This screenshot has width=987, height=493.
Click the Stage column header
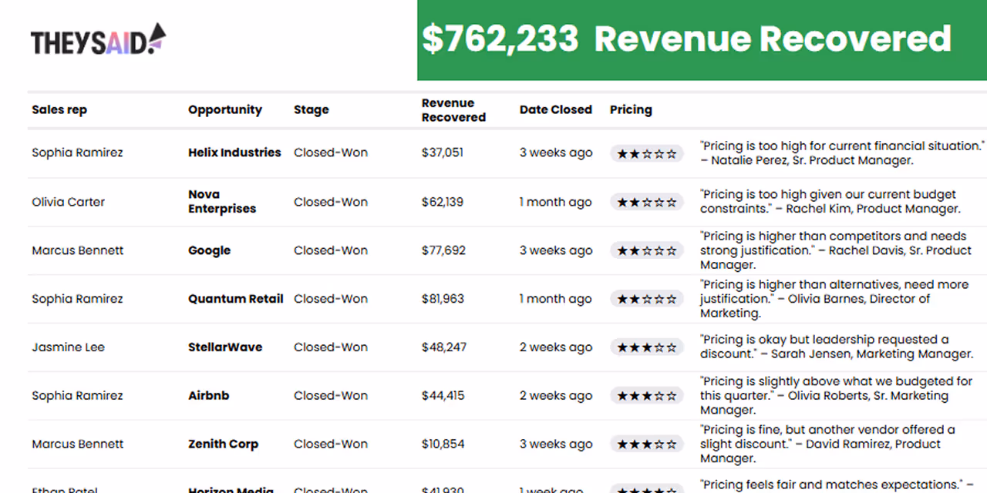pos(312,109)
